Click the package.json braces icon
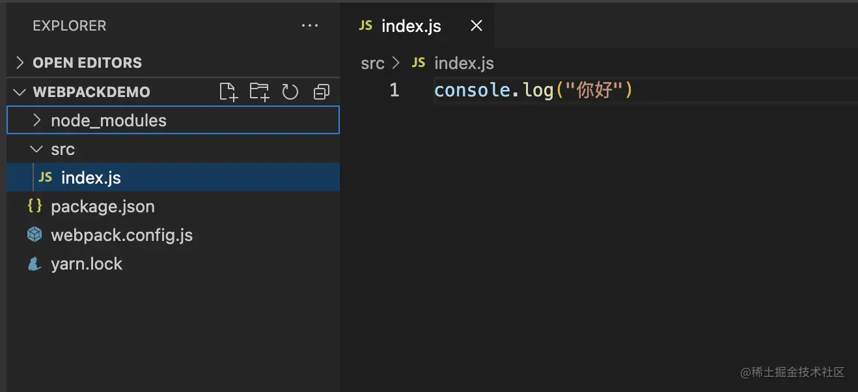The height and width of the screenshot is (392, 858). click(x=35, y=206)
